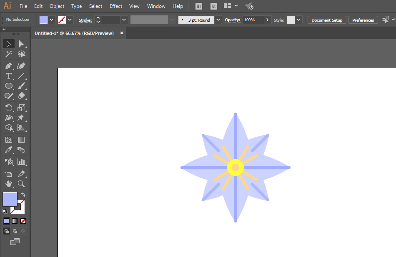Open the File menu
The width and height of the screenshot is (396, 257).
tap(23, 6)
